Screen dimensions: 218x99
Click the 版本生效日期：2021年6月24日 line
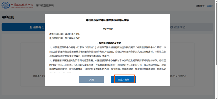point(65,34)
